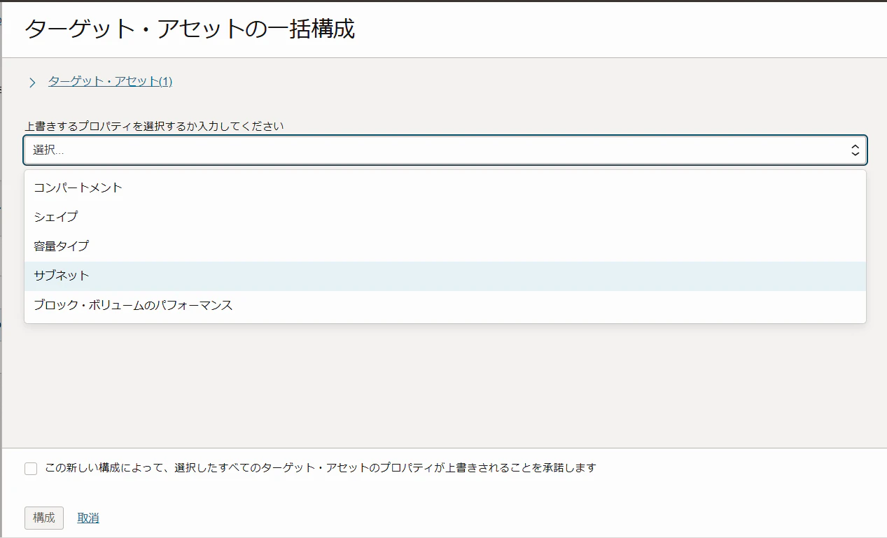The height and width of the screenshot is (538, 887).
Task: Click the 選択... property combo box
Action: click(445, 150)
